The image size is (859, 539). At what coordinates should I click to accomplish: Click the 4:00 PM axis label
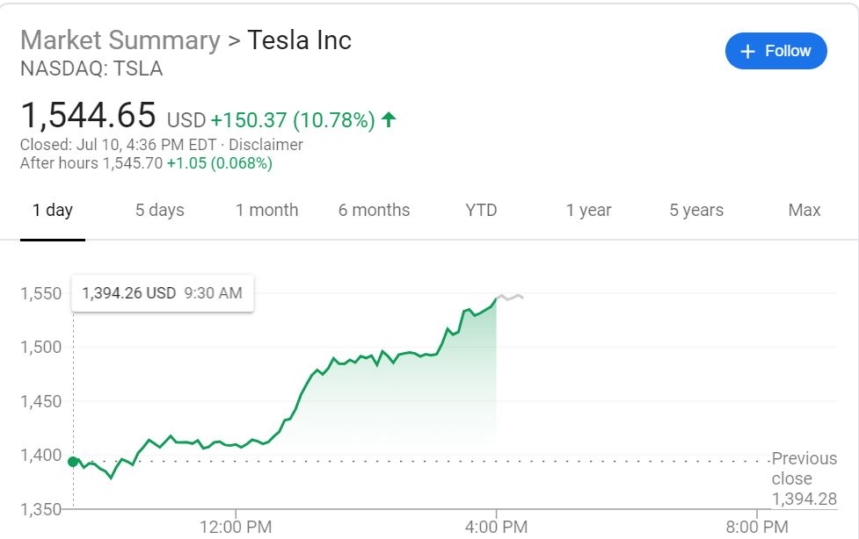(497, 527)
